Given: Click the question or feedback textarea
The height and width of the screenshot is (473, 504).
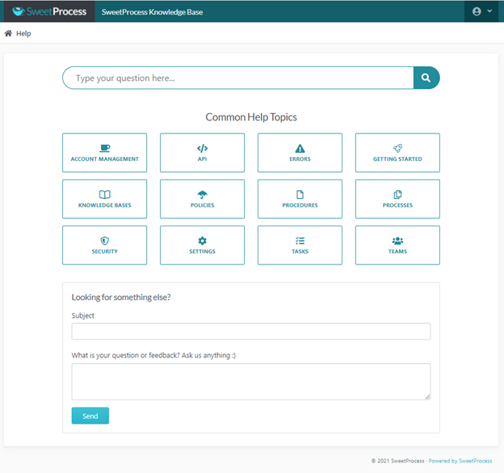Looking at the screenshot, I should point(251,382).
